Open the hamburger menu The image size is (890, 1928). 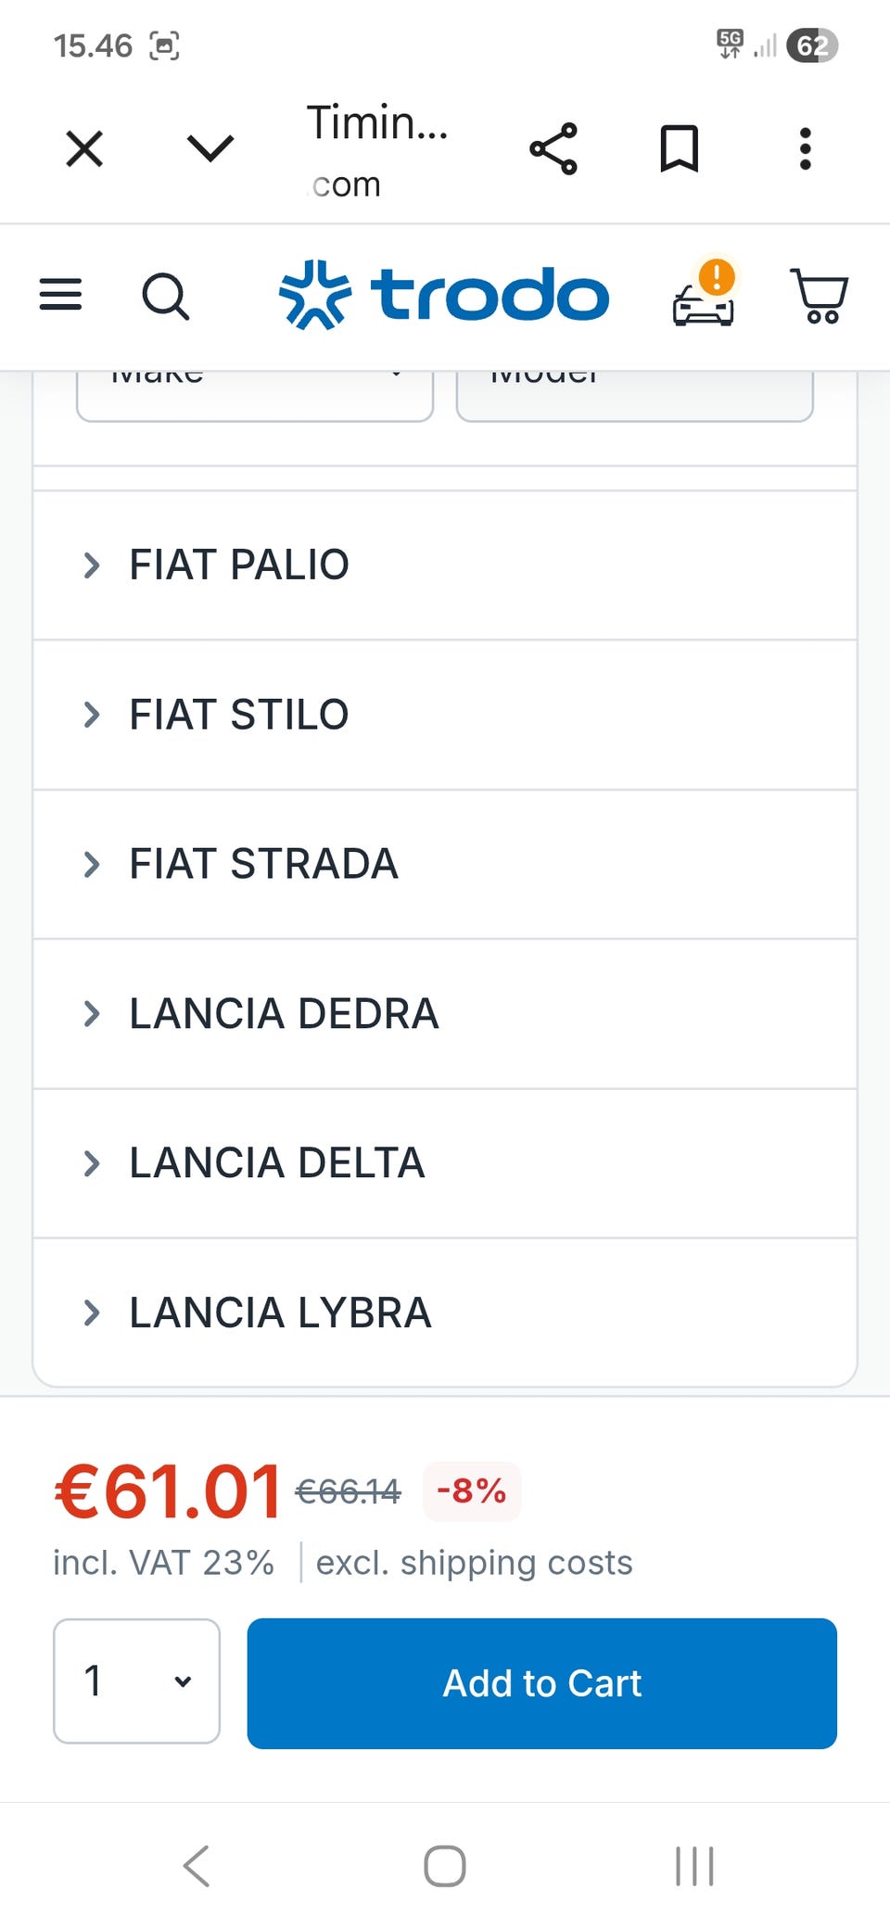pos(60,295)
